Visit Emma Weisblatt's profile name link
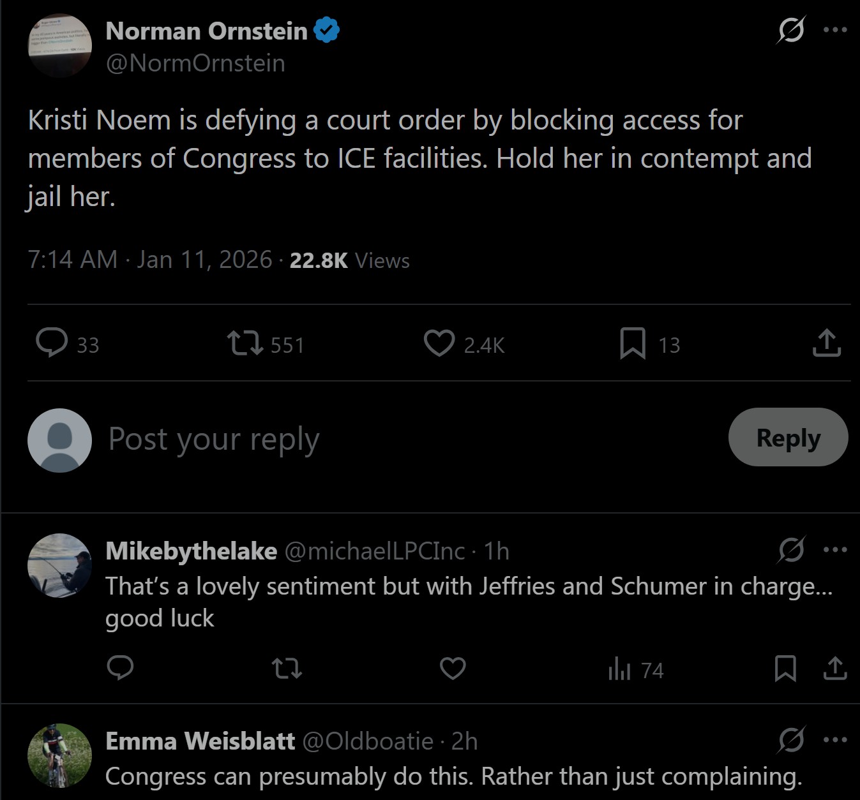 (200, 741)
